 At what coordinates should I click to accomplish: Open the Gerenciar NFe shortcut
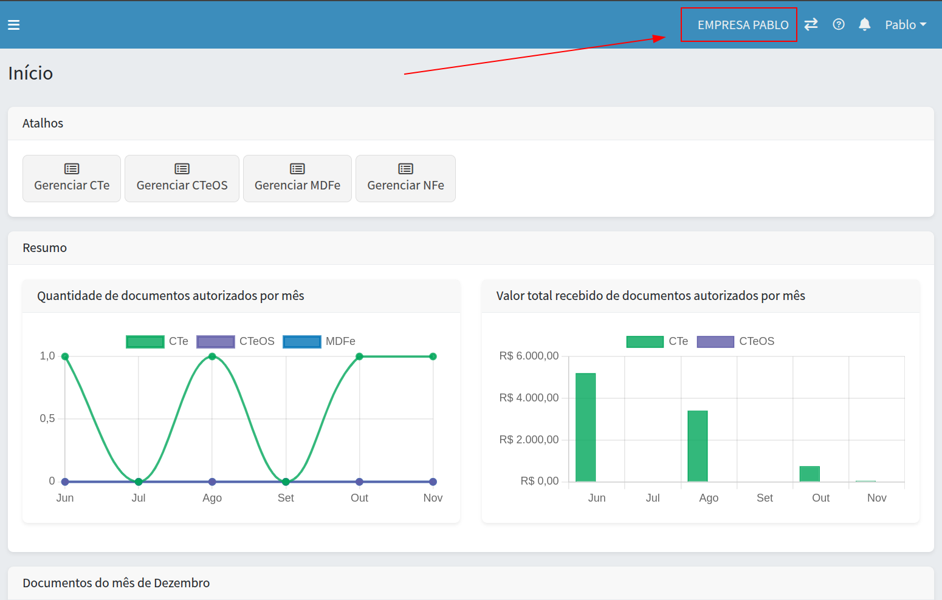405,185
